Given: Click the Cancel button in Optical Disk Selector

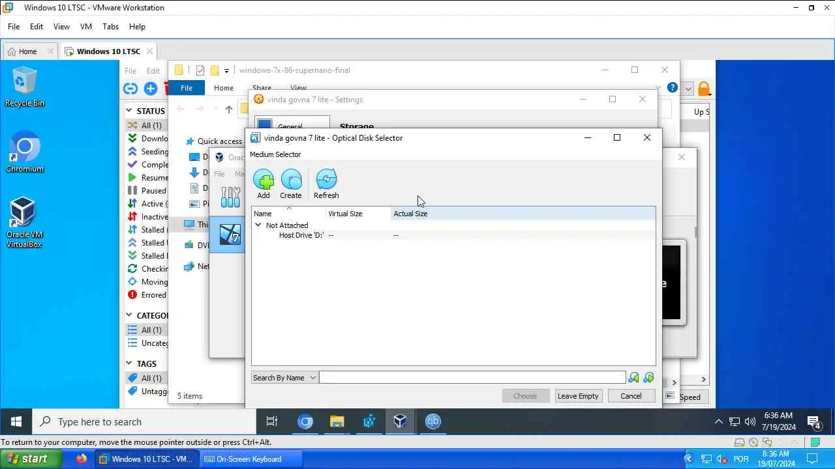Looking at the screenshot, I should (631, 396).
